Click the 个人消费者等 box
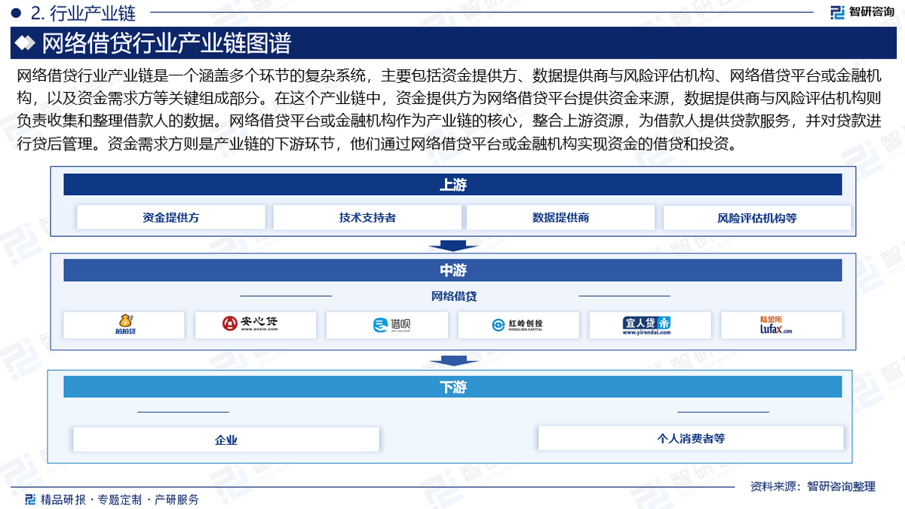Viewport: 905px width, 509px height. [x=691, y=438]
